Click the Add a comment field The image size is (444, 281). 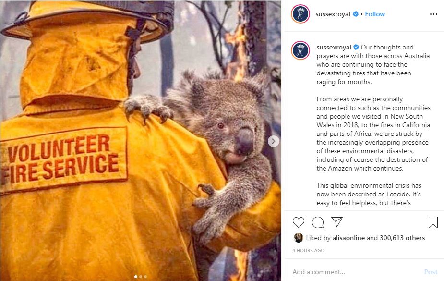coord(357,272)
